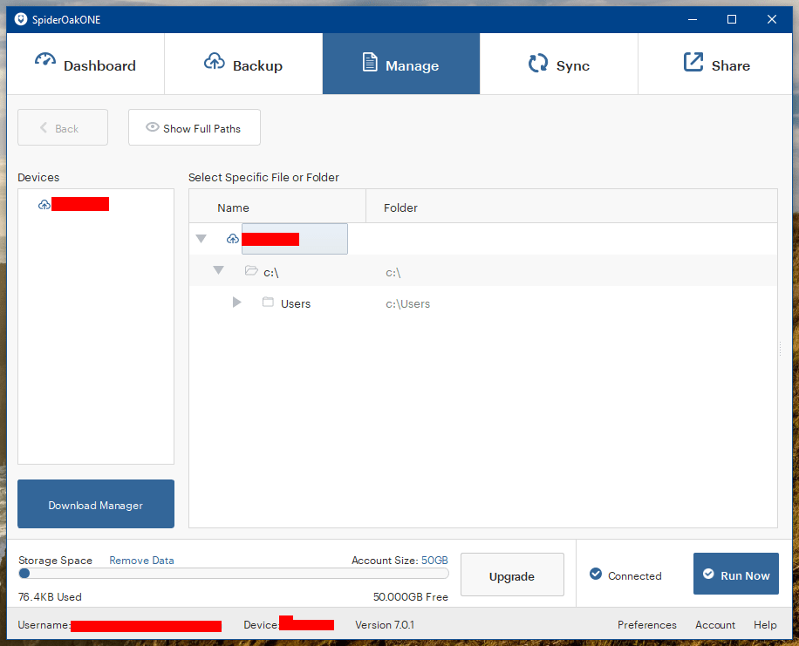799x646 pixels.
Task: Open the Dashboard tab via its cloud icon
Action: [x=45, y=60]
